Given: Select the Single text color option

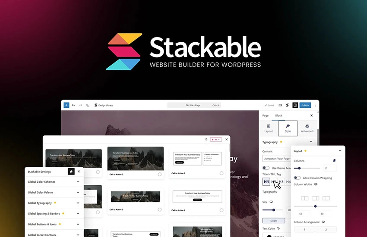Looking at the screenshot, I should (274, 221).
